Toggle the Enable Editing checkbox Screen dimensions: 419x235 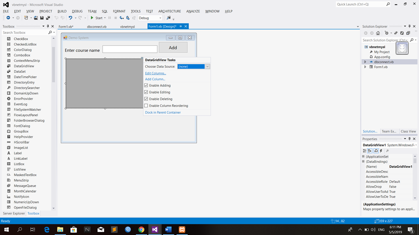[146, 92]
